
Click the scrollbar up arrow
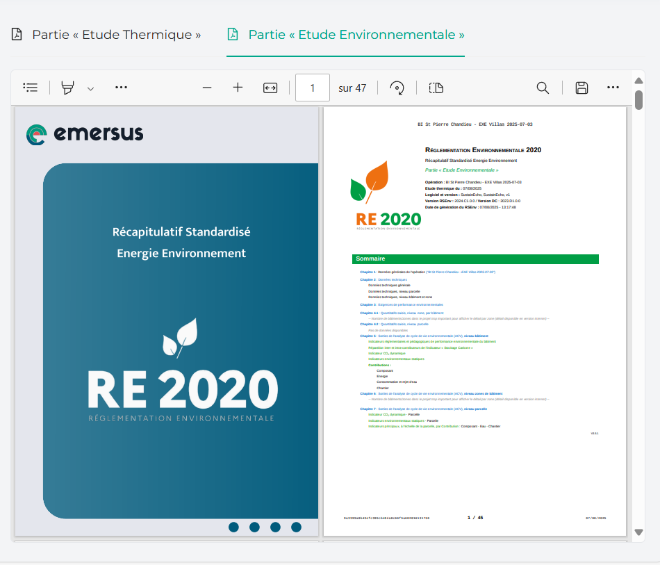[638, 81]
